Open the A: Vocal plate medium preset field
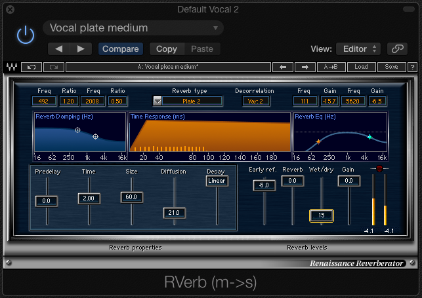The height and width of the screenshot is (298, 422). pos(168,67)
